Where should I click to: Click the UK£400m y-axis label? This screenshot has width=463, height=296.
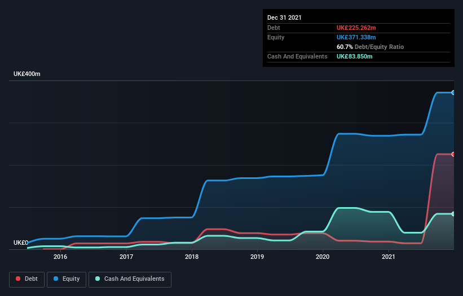coord(27,74)
